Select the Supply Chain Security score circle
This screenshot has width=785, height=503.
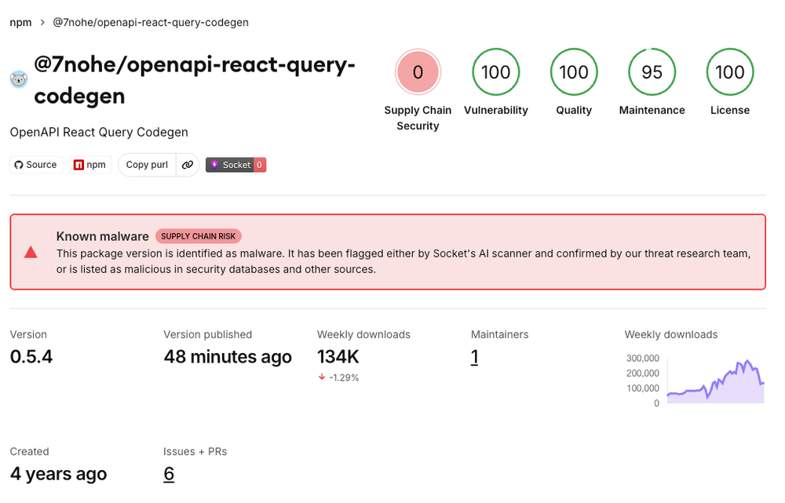tap(418, 72)
